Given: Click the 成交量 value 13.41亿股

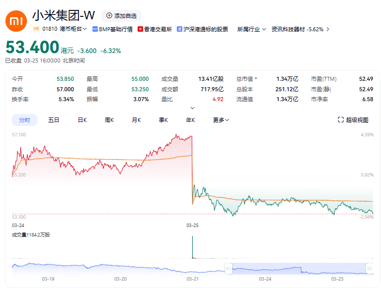Looking at the screenshot, I should [x=211, y=79].
